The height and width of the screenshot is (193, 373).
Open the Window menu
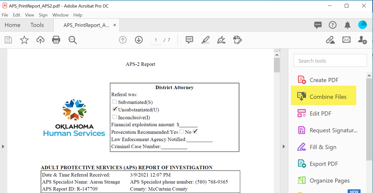point(60,15)
